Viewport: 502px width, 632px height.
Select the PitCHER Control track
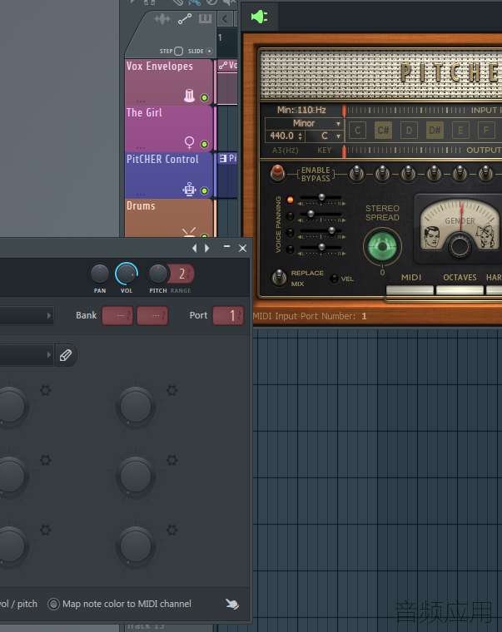(169, 175)
